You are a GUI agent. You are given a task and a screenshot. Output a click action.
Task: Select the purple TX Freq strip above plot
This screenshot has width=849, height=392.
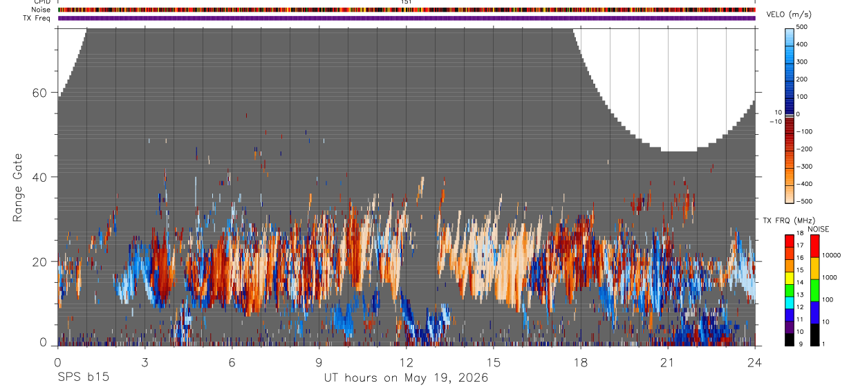(407, 18)
